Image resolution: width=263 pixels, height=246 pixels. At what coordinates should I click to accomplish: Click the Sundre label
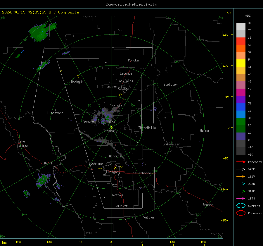[x=89, y=121]
